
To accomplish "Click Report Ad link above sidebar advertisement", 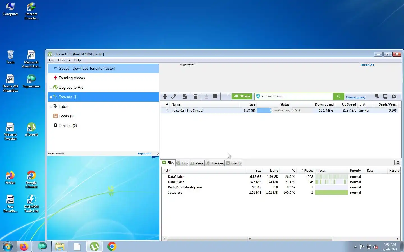I will tap(144, 153).
